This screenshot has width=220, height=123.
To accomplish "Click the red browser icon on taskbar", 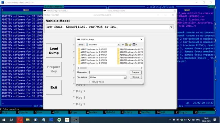I will point(20,120).
